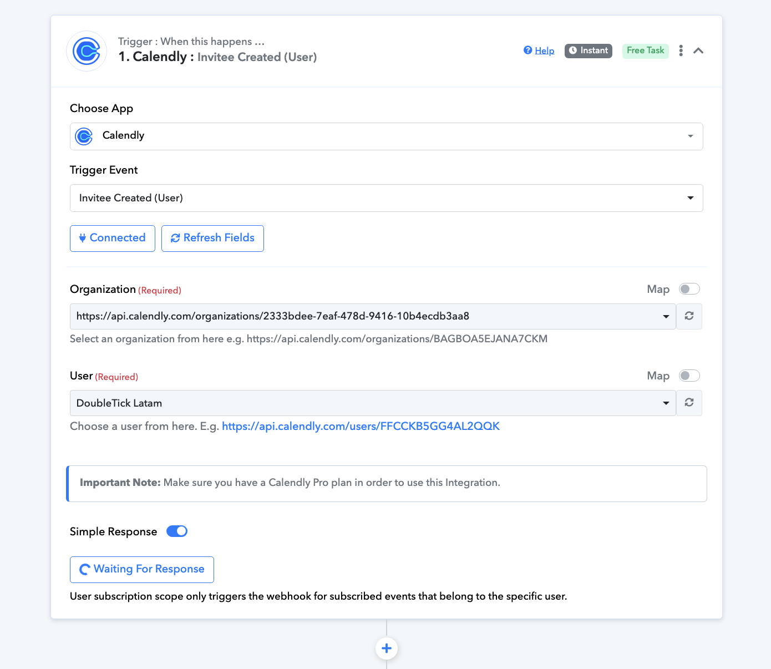This screenshot has height=669, width=771.
Task: Refresh the Organization field options
Action: point(689,316)
